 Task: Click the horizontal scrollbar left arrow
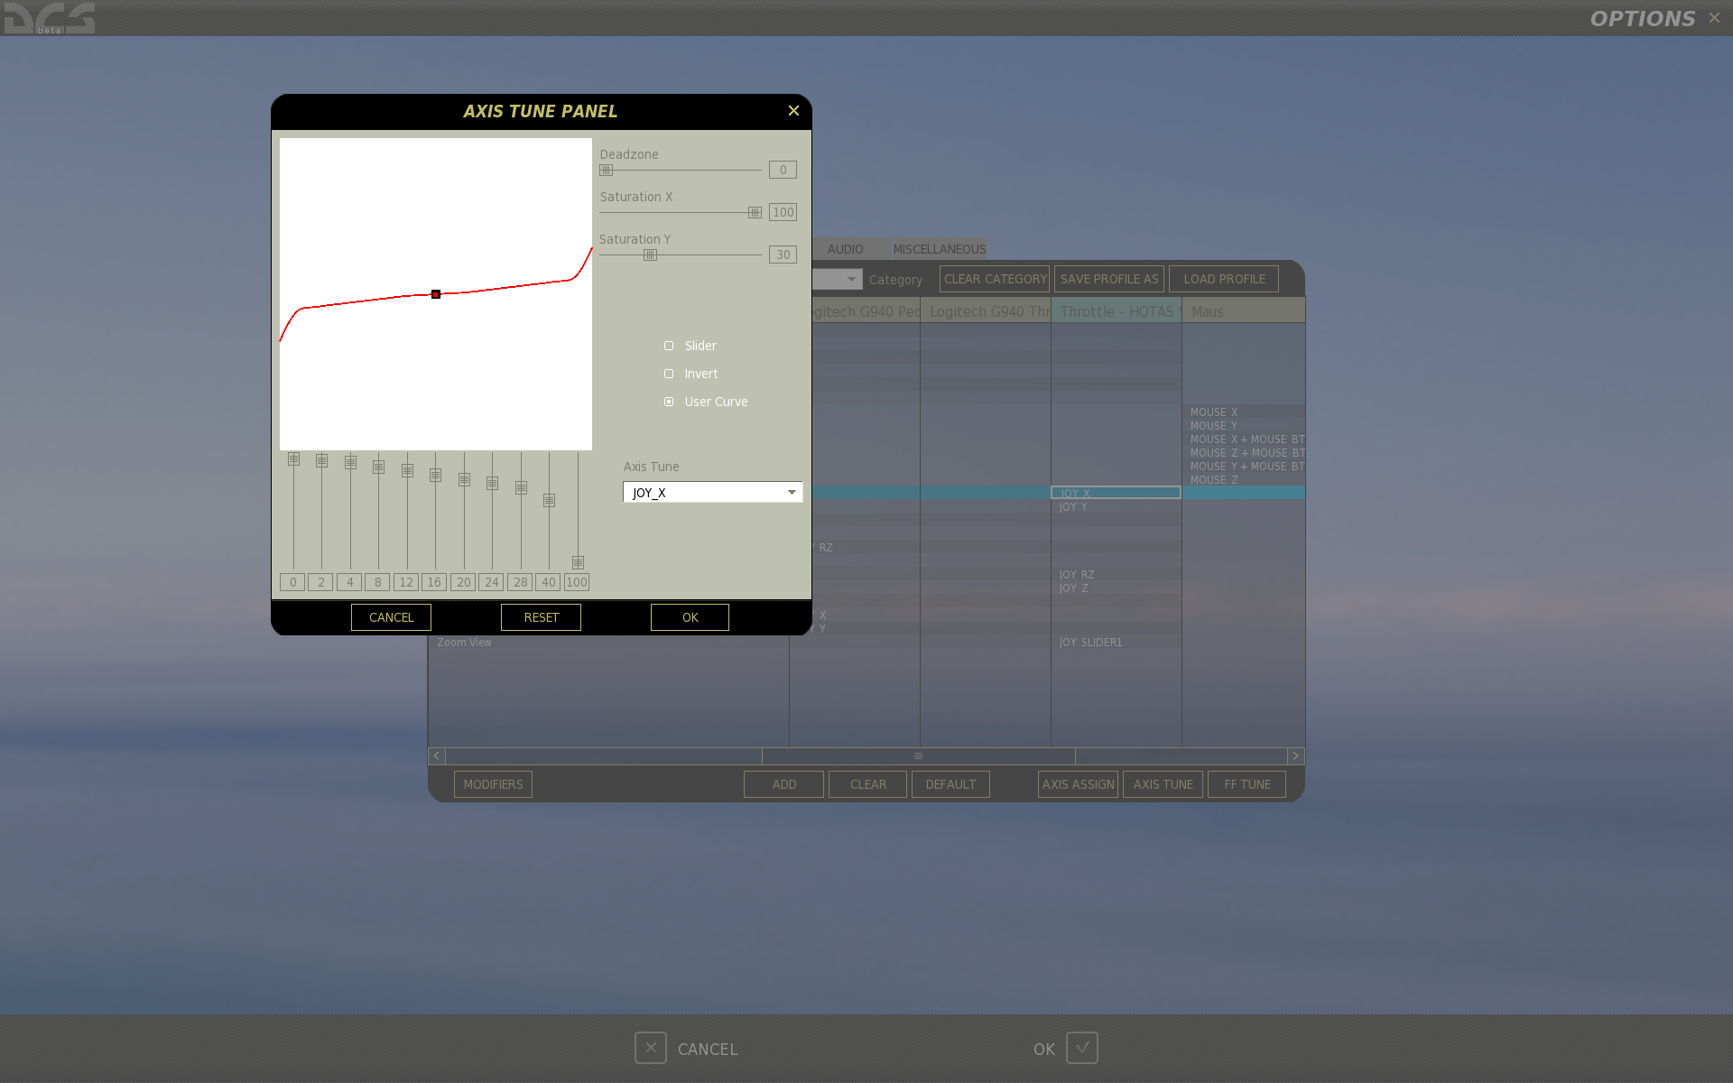click(x=437, y=755)
